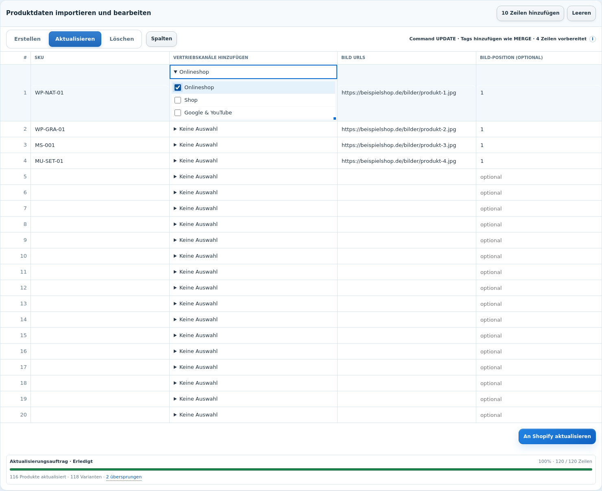Click 10 Zeilen hinzufügen button

(x=530, y=13)
